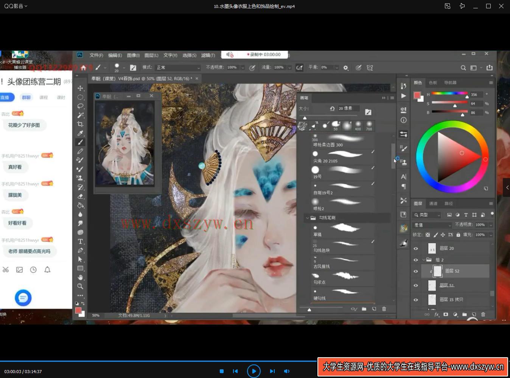Select the Blur (droplet) tool

click(80, 214)
